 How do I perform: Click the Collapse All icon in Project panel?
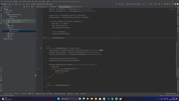pyautogui.click(x=29, y=7)
